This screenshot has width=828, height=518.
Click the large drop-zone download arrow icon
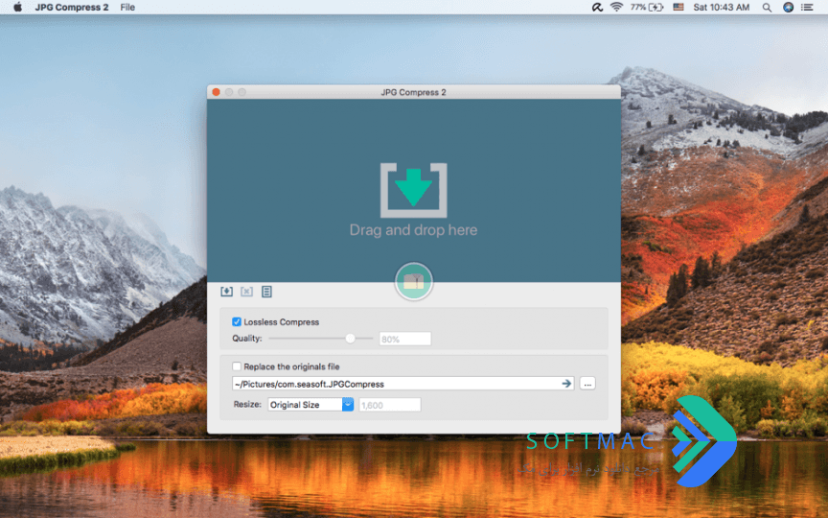click(413, 190)
